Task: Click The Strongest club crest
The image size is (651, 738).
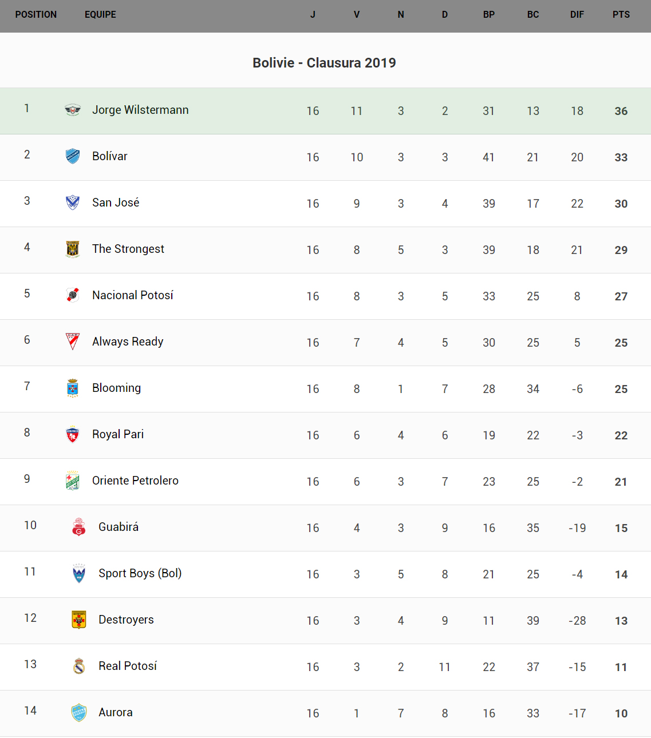Action: (73, 249)
